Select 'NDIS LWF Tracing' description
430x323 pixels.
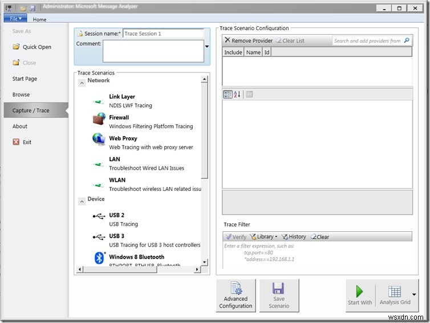pyautogui.click(x=131, y=105)
